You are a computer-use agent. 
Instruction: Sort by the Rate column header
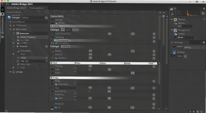pyautogui.click(x=111, y=63)
